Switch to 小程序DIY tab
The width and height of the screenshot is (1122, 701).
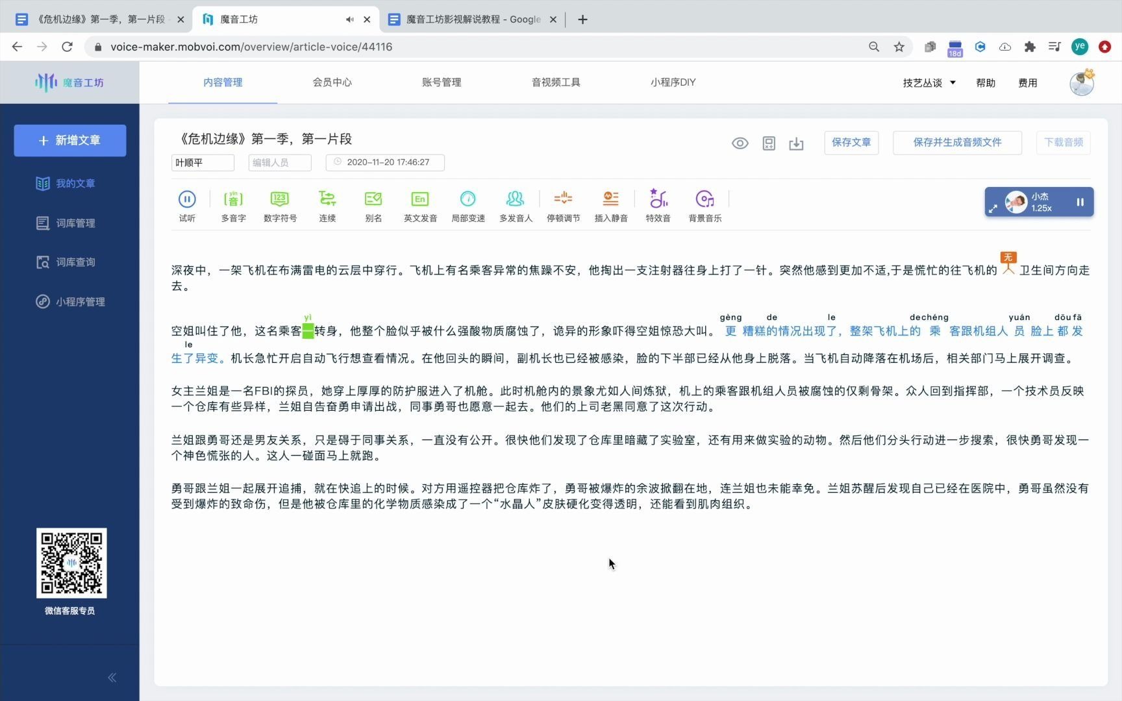coord(673,82)
